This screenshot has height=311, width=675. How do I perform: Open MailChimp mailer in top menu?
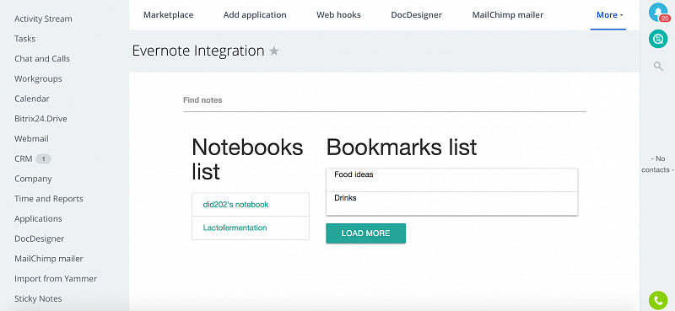pyautogui.click(x=508, y=15)
